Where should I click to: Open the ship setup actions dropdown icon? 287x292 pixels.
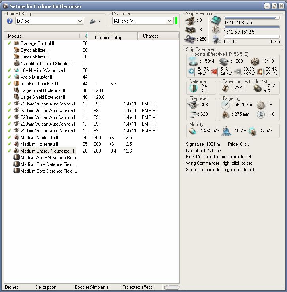(x=95, y=21)
